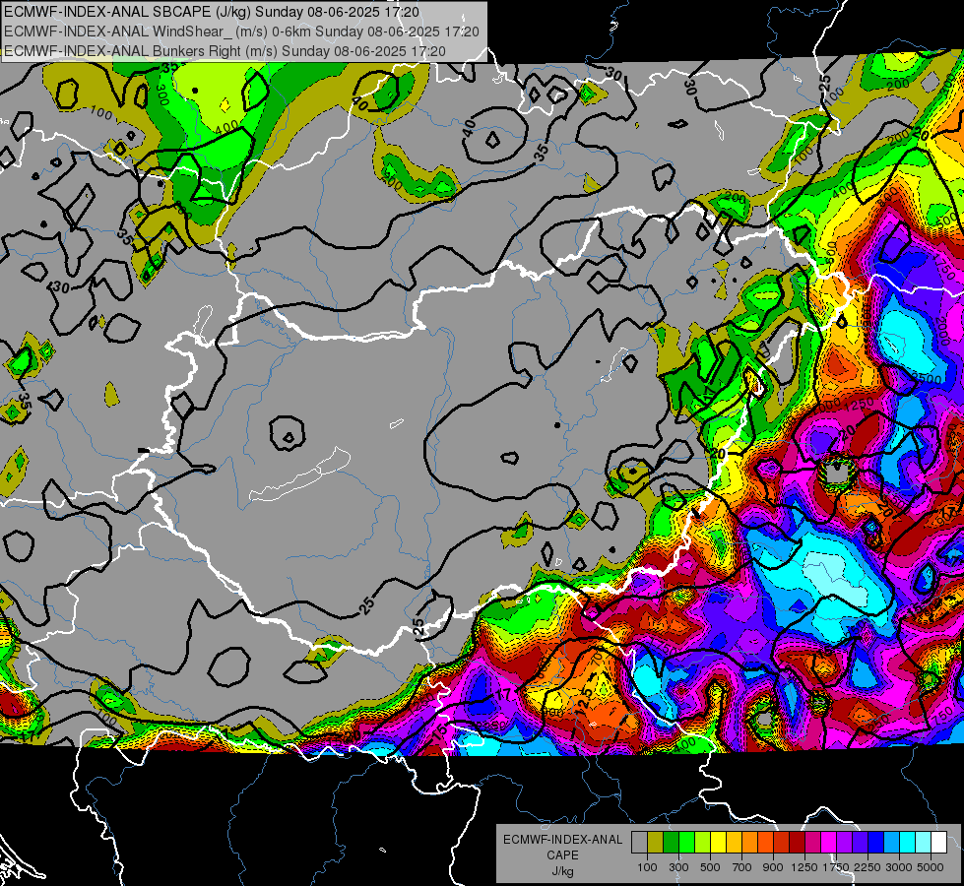Pick the white swatch at the legend's end
The width and height of the screenshot is (964, 886).
click(x=938, y=843)
